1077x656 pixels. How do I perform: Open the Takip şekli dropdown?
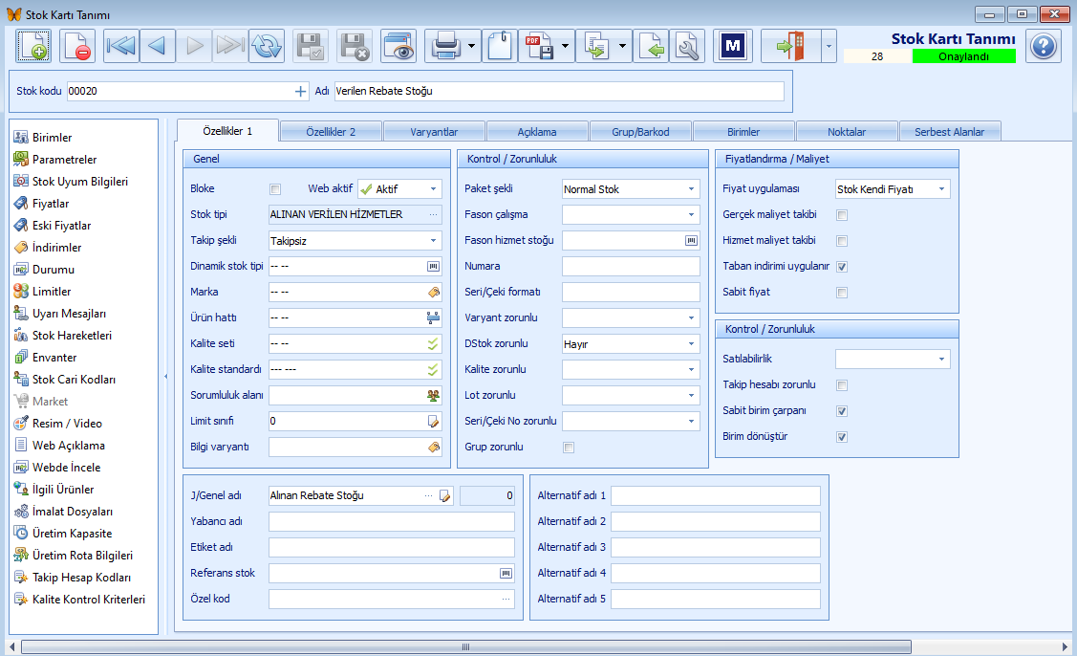click(x=434, y=241)
